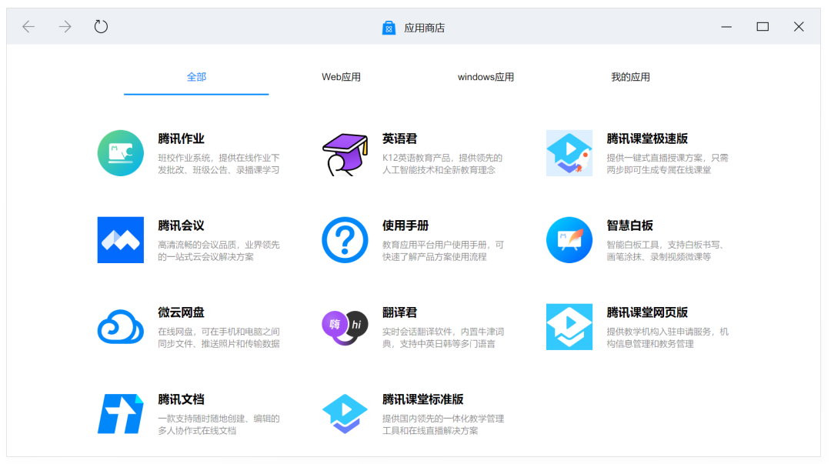Click the forward navigation arrow

click(x=65, y=25)
